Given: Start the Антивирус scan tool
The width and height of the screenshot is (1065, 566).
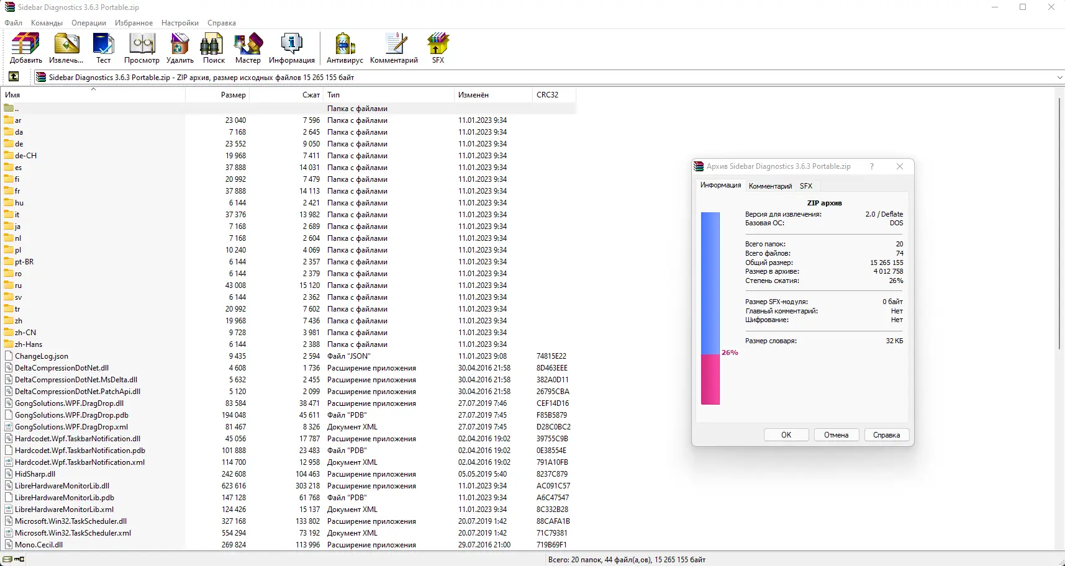Looking at the screenshot, I should [x=345, y=45].
